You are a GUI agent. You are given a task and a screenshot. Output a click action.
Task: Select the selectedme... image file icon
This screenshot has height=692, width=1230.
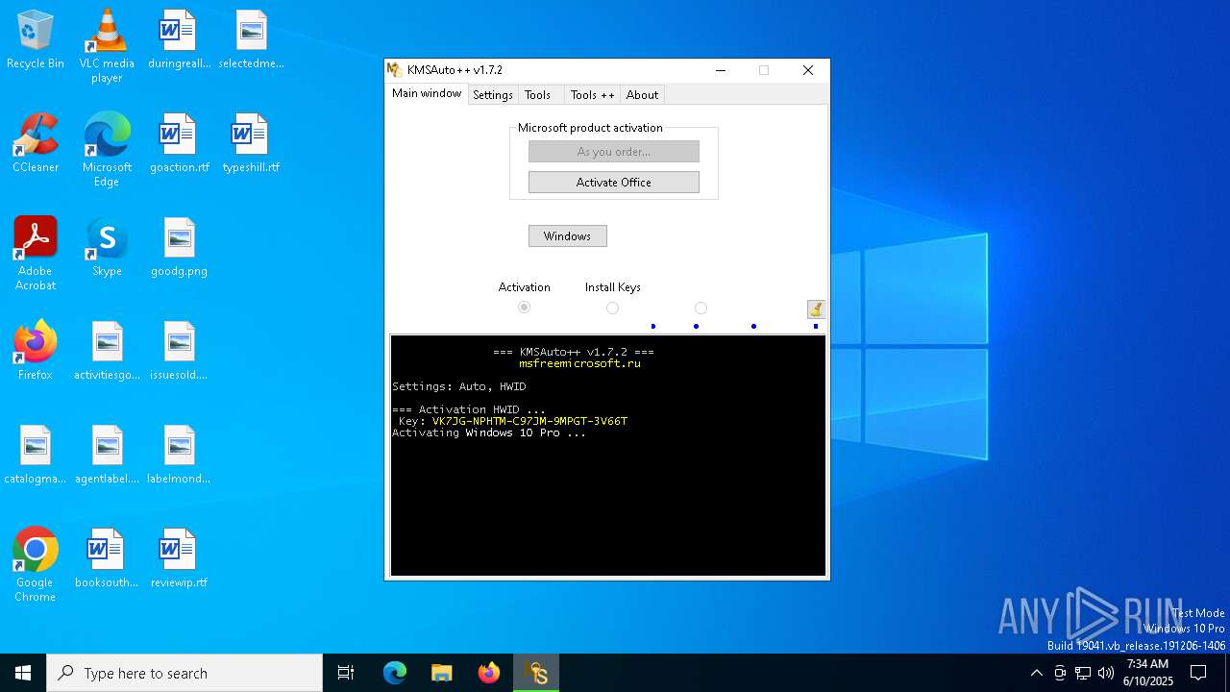pos(251,40)
